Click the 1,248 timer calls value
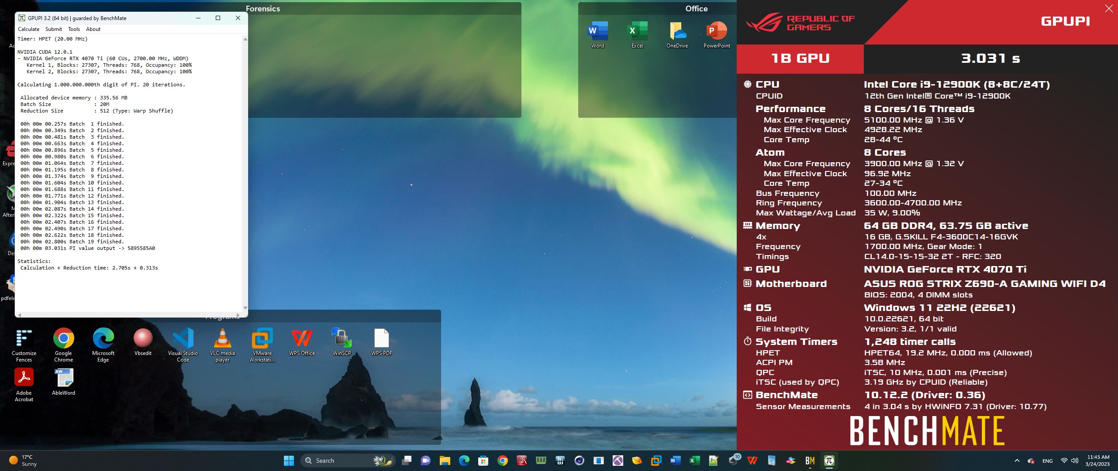This screenshot has height=471, width=1118. tap(910, 342)
